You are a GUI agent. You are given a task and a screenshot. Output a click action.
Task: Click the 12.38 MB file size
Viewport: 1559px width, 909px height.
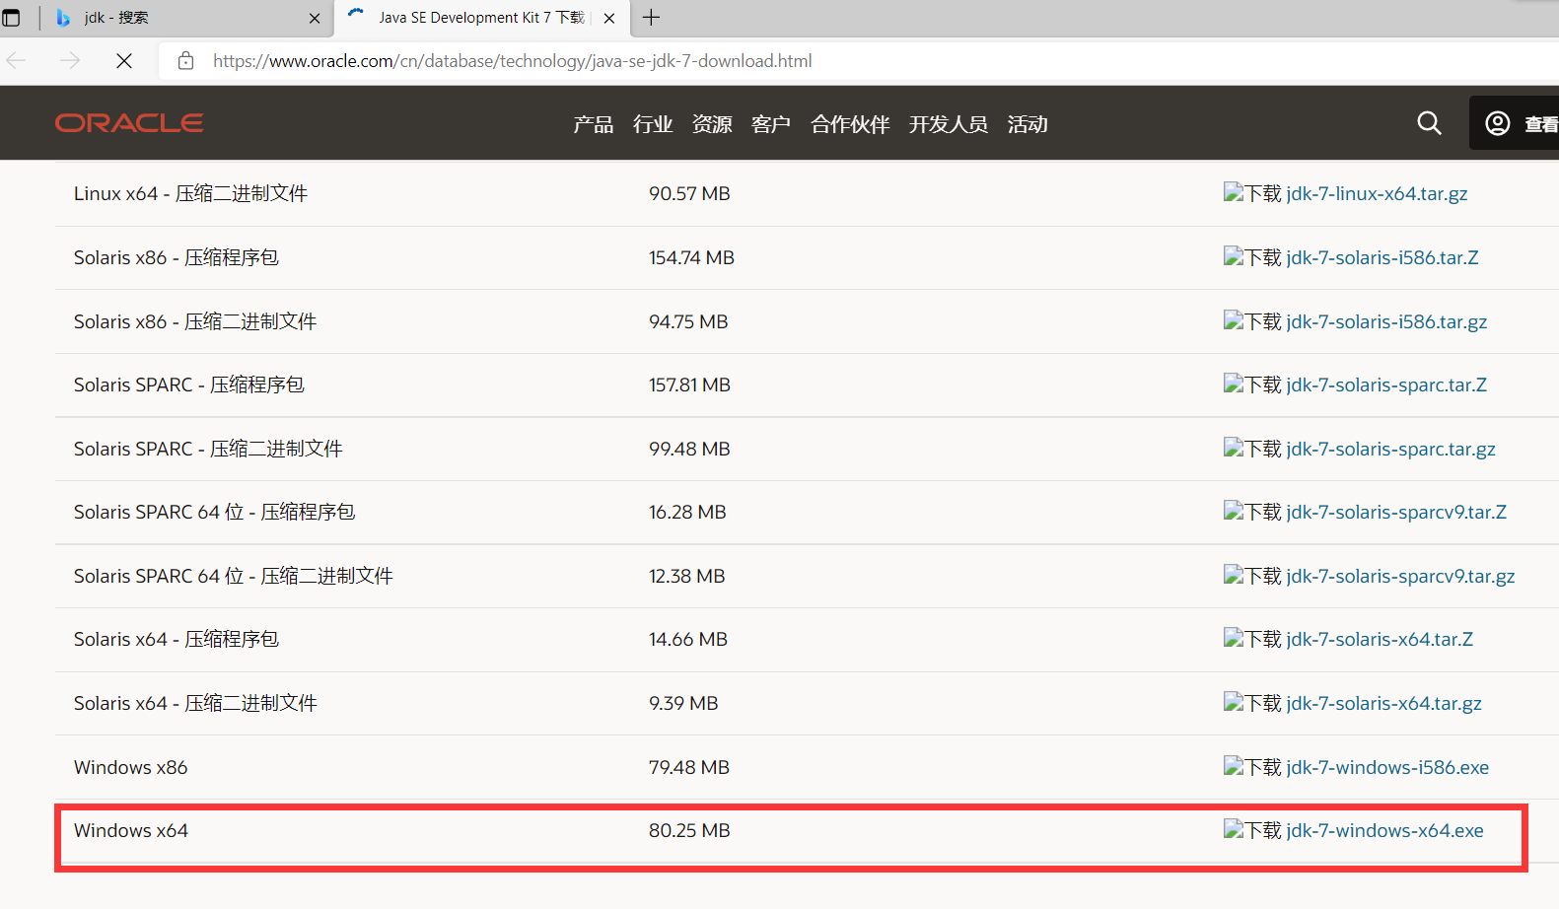coord(686,577)
